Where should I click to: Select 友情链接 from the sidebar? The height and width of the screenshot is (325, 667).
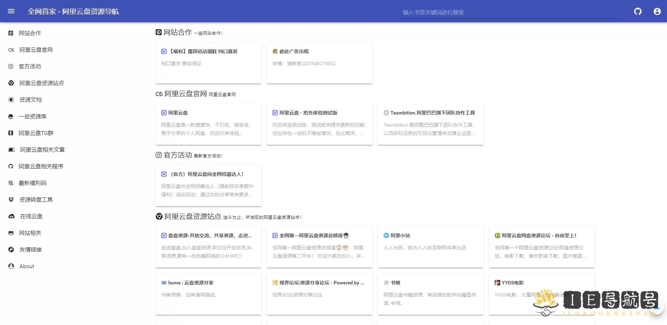click(x=10, y=249)
